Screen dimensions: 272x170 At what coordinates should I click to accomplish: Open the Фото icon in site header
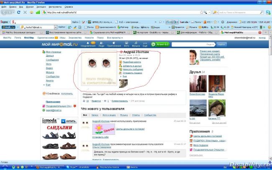[126, 44]
